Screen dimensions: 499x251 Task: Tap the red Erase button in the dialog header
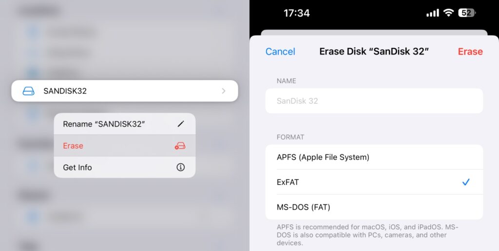470,52
